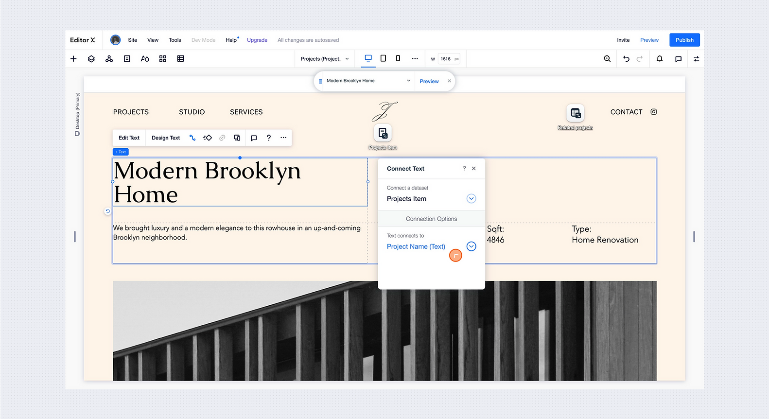Click the Invite button
Viewport: 769px width, 419px height.
(623, 40)
